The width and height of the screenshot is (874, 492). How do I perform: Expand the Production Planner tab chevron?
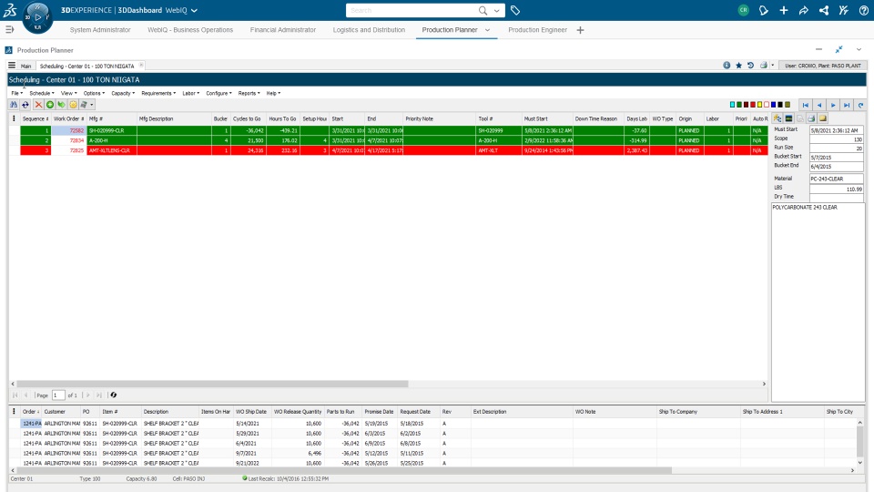pos(487,30)
